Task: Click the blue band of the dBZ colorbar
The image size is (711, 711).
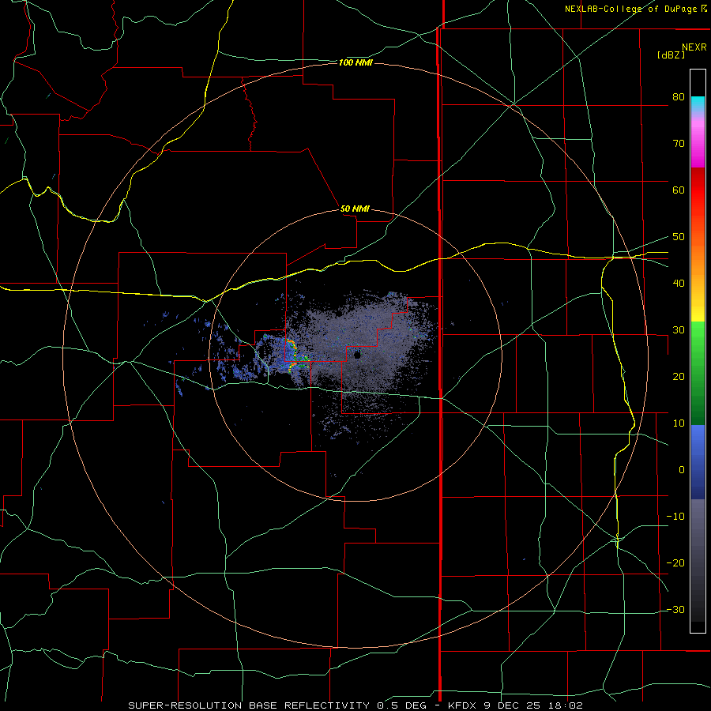Action: point(698,462)
